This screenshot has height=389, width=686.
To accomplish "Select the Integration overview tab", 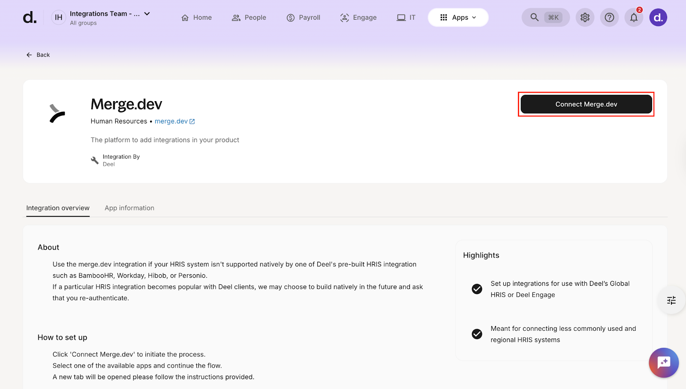I will (58, 208).
